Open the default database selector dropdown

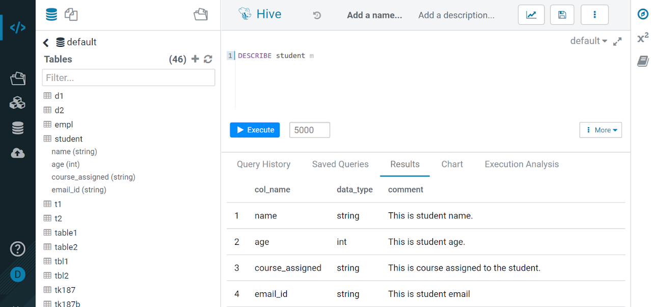click(x=588, y=41)
